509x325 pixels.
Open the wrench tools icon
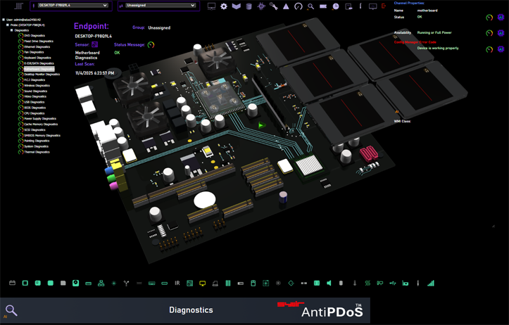pyautogui.click(x=273, y=6)
